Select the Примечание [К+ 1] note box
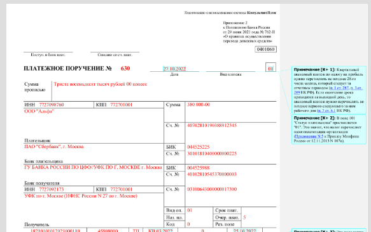This screenshot has width=371, height=232. point(329,90)
